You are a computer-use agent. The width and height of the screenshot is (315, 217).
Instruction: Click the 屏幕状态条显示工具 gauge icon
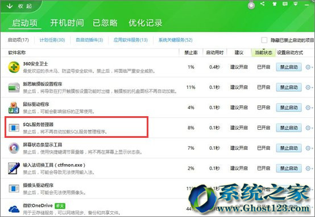14,148
